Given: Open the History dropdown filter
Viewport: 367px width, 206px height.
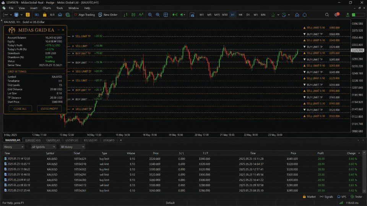Looking at the screenshot, I should pyautogui.click(x=14, y=147).
